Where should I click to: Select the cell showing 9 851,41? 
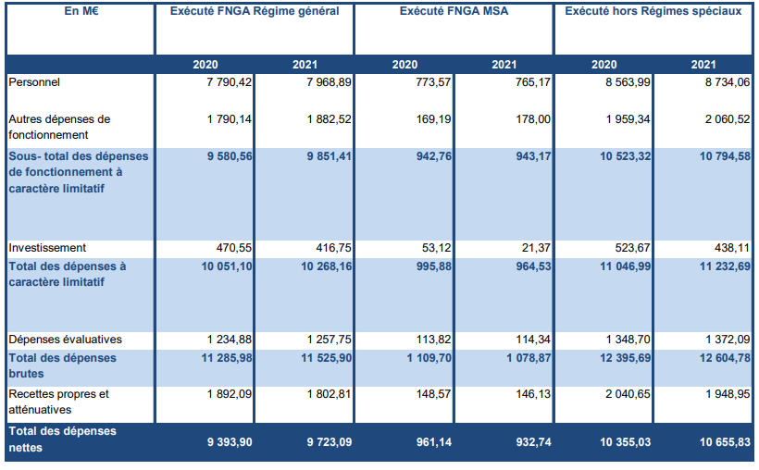point(327,156)
